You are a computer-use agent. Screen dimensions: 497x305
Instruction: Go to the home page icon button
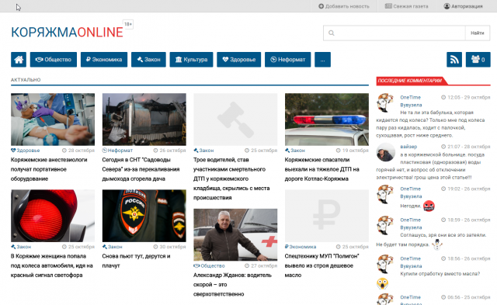19,60
